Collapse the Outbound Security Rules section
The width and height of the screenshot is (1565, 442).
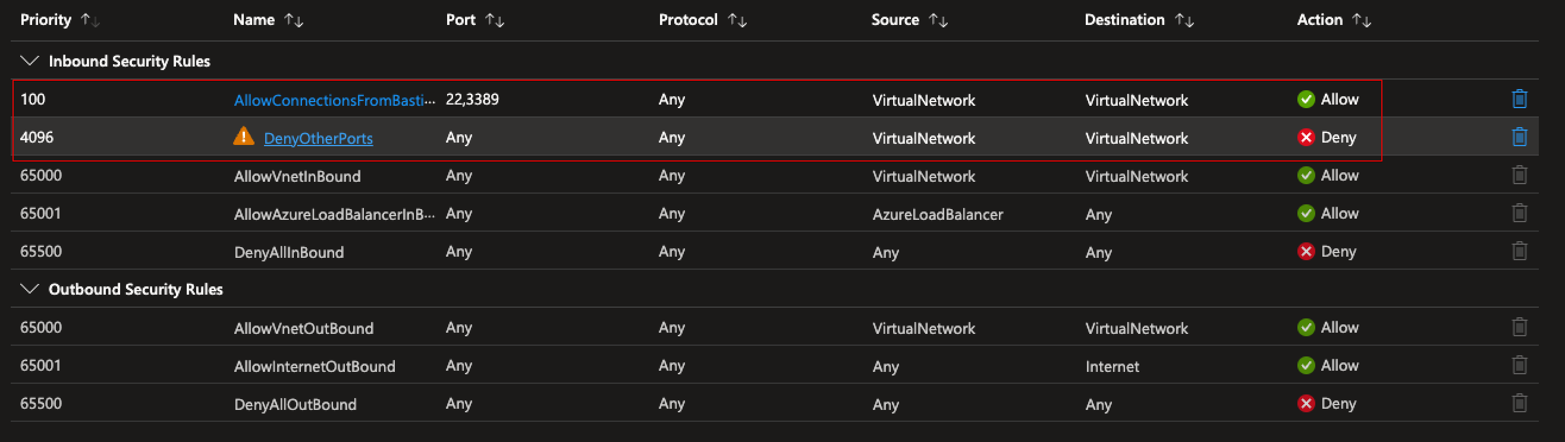pos(29,289)
